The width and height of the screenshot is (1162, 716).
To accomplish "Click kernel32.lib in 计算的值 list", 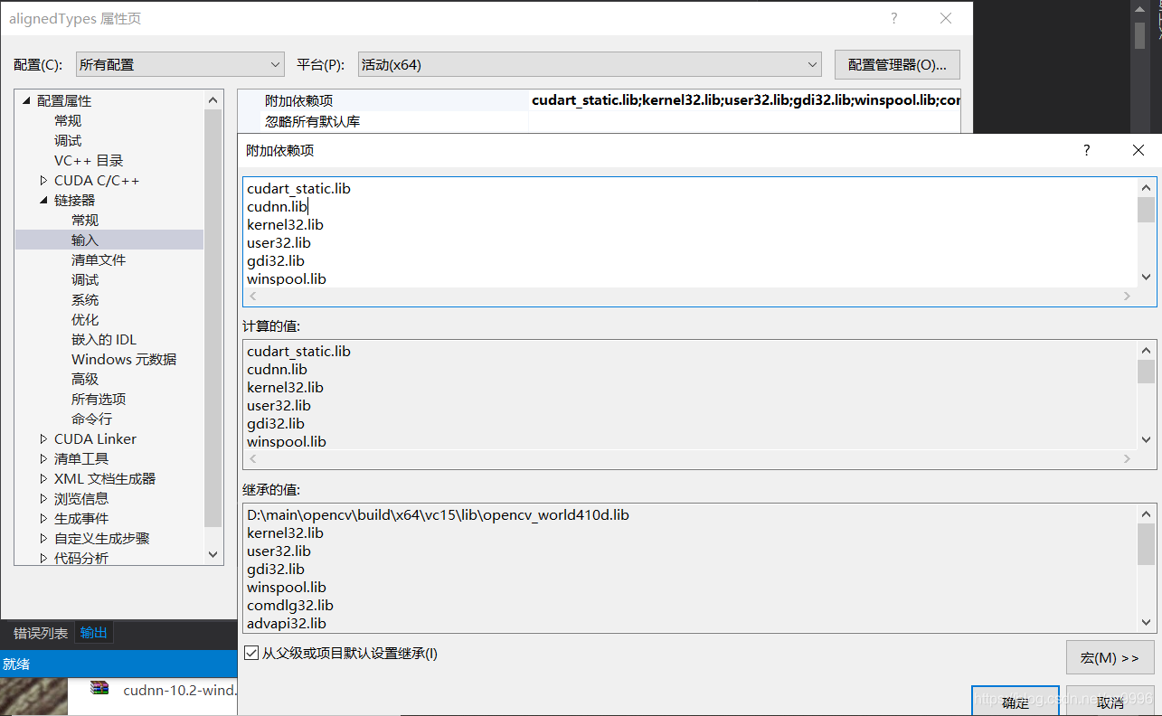I will 285,387.
